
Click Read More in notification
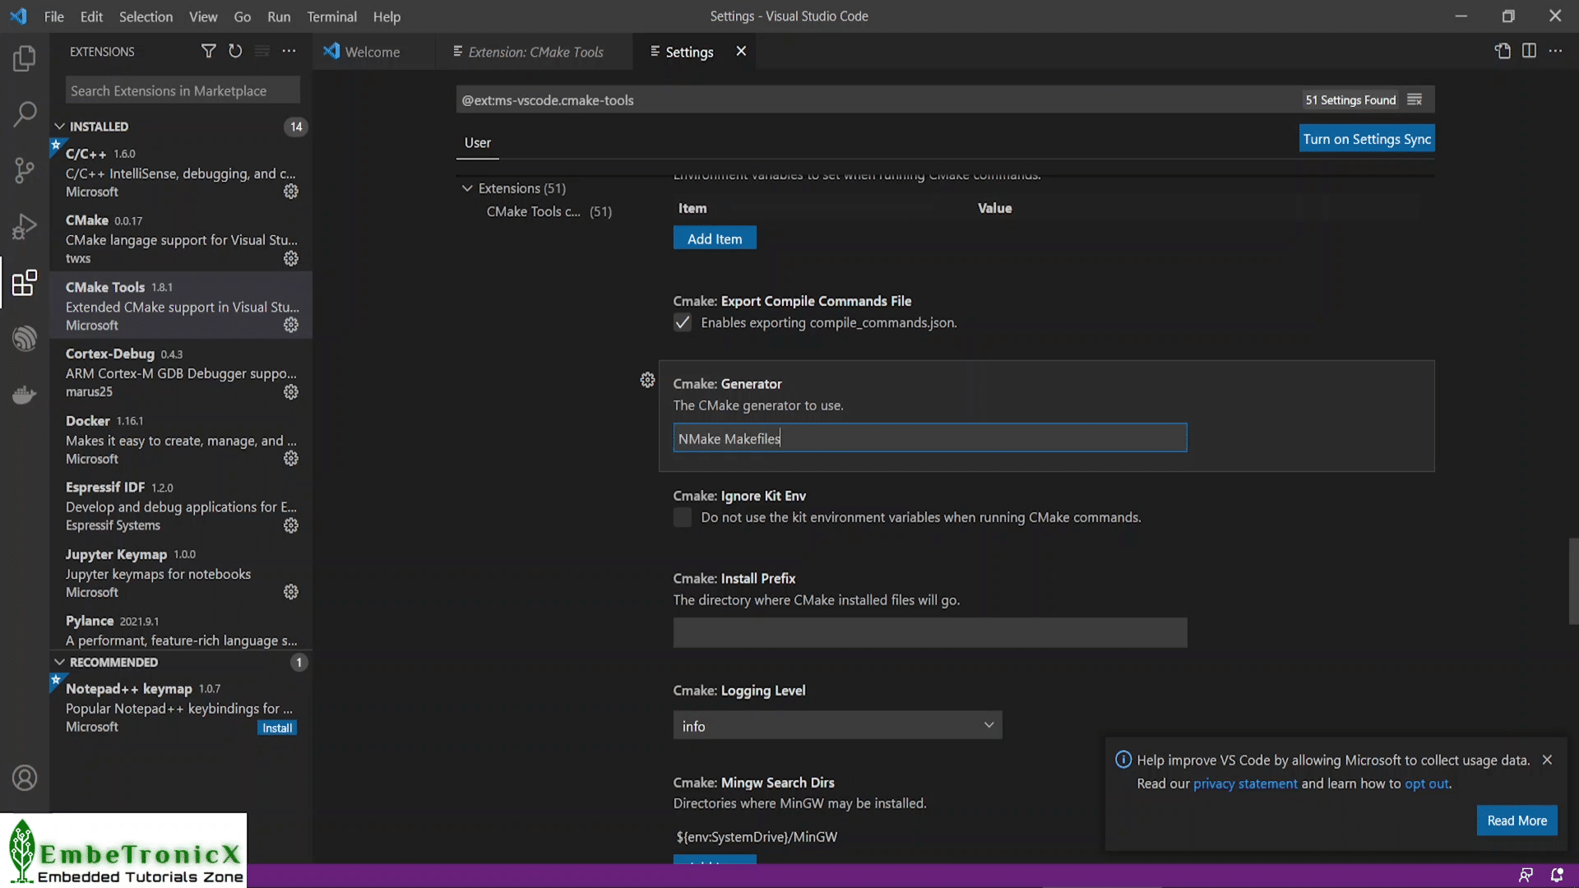[x=1516, y=821]
